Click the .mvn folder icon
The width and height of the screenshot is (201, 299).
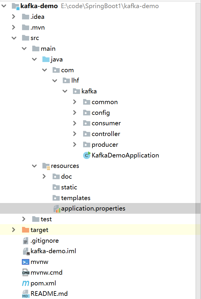[25, 28]
